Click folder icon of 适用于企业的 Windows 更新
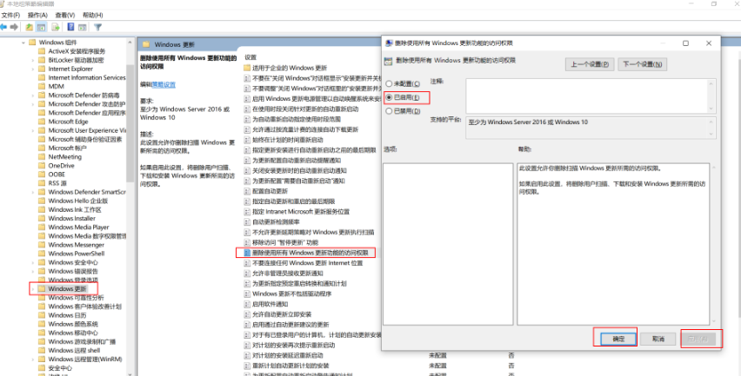 (247, 68)
